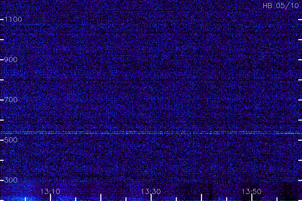Viewport: 302px width, 201px height.
Task: Click the 13:10 time axis label
Action: click(50, 192)
